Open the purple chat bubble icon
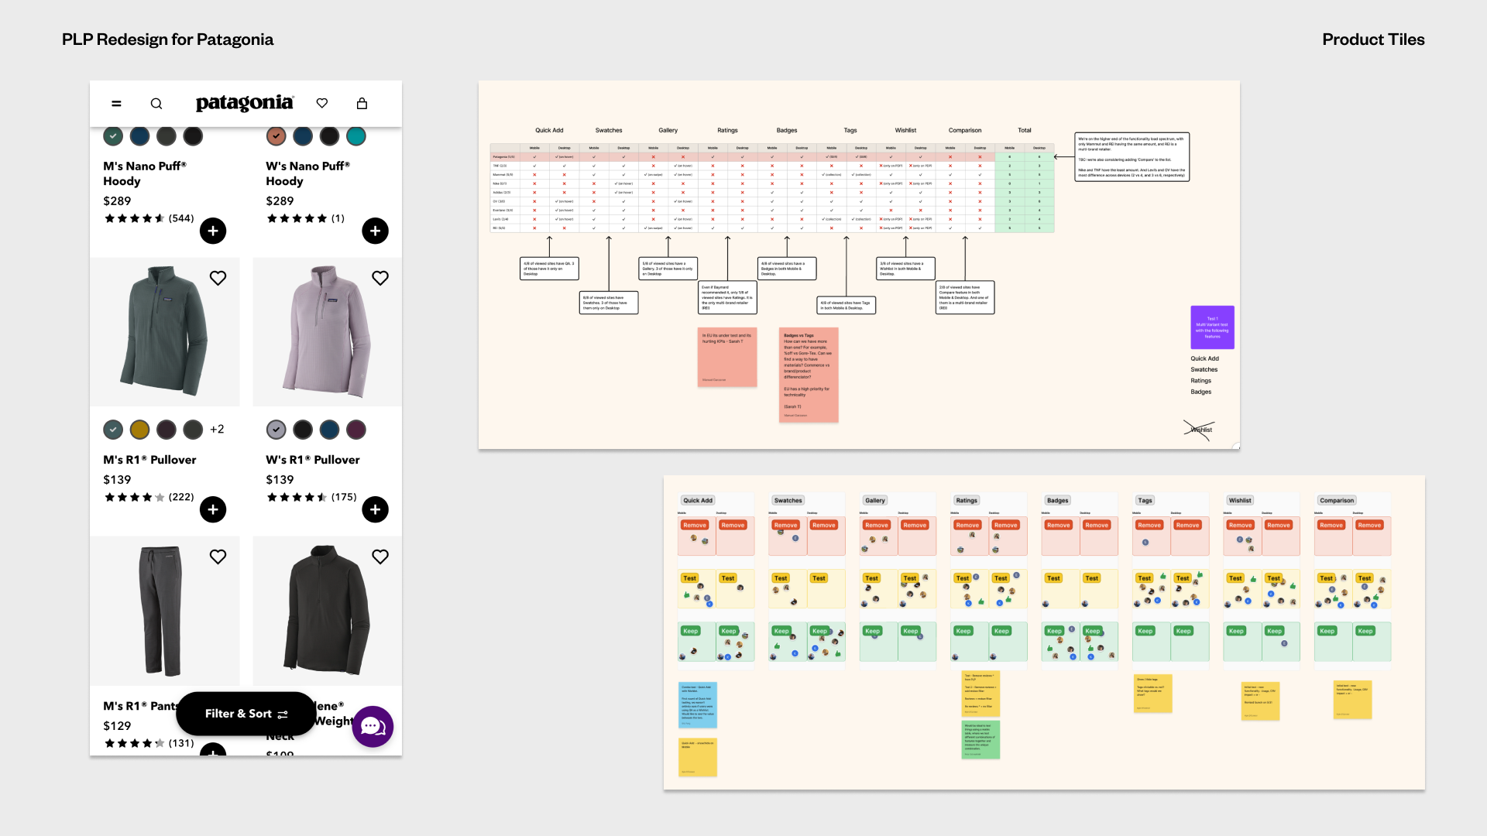 (x=373, y=726)
